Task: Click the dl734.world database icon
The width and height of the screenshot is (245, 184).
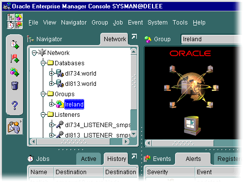Action: click(x=60, y=73)
